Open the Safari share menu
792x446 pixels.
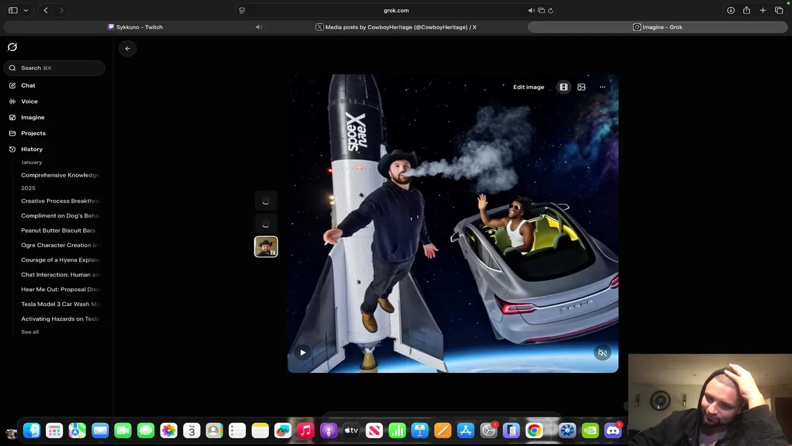point(747,11)
